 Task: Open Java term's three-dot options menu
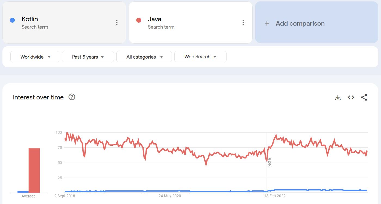coord(243,23)
